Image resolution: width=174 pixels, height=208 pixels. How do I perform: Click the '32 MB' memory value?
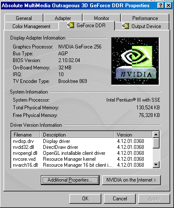[x=65, y=68]
